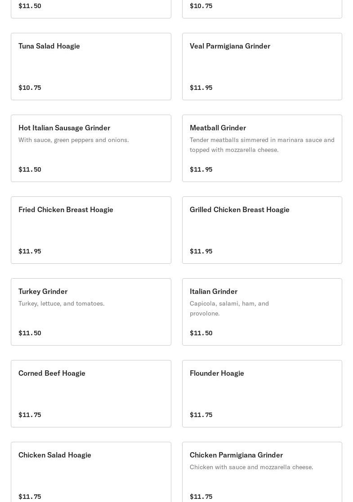Click the $11.75 price on Flounder Hoagie

pyautogui.click(x=201, y=415)
